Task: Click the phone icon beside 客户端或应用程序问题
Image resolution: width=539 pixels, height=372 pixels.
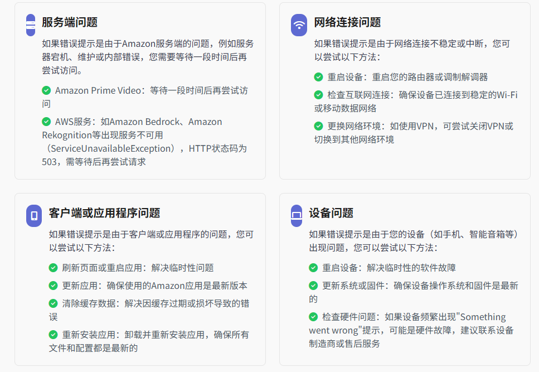Action: click(x=34, y=216)
